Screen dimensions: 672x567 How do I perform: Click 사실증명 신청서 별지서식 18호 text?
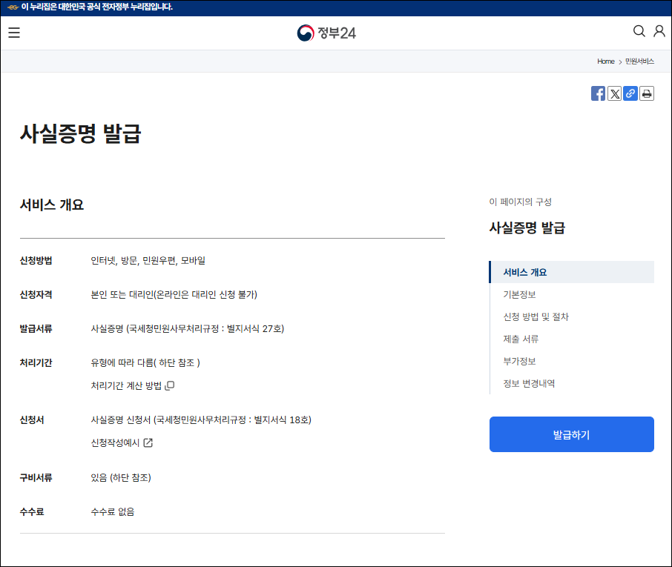[x=201, y=420]
